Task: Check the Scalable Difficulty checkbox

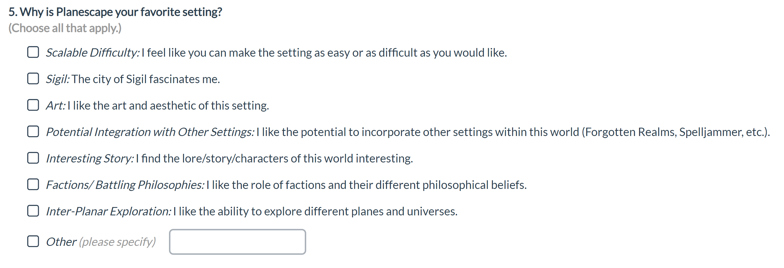Action: click(33, 52)
